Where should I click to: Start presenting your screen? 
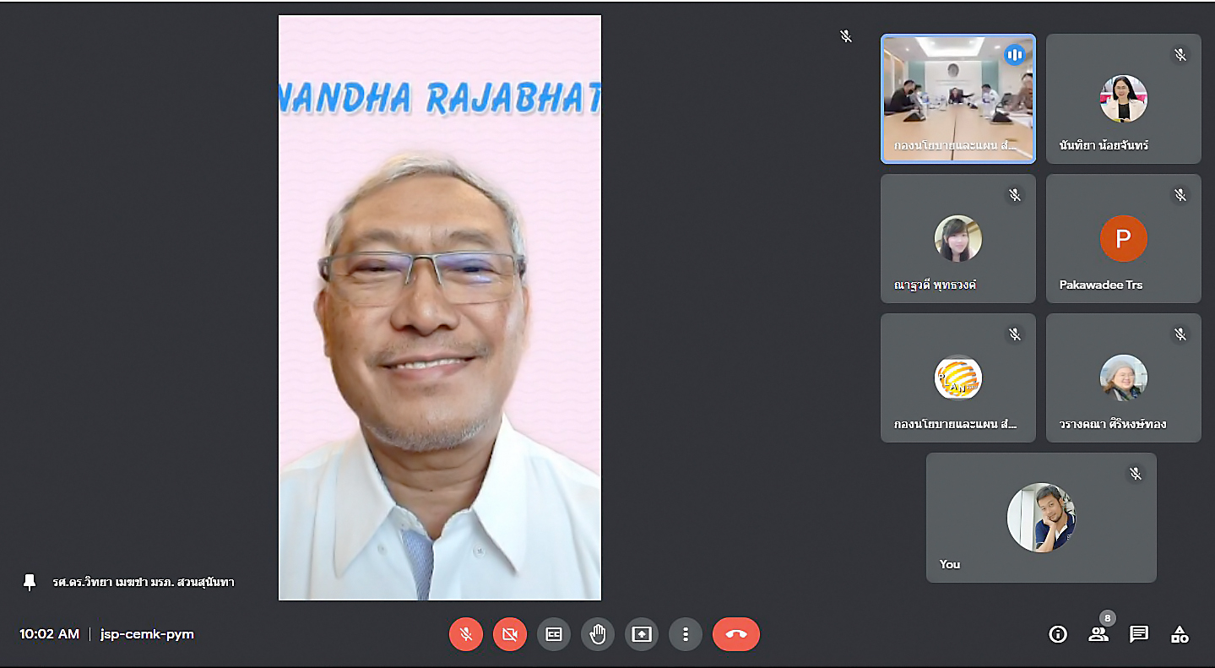(642, 634)
